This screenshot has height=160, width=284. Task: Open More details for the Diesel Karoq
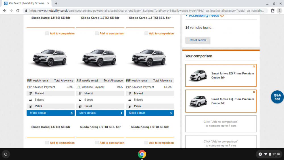(x=100, y=113)
